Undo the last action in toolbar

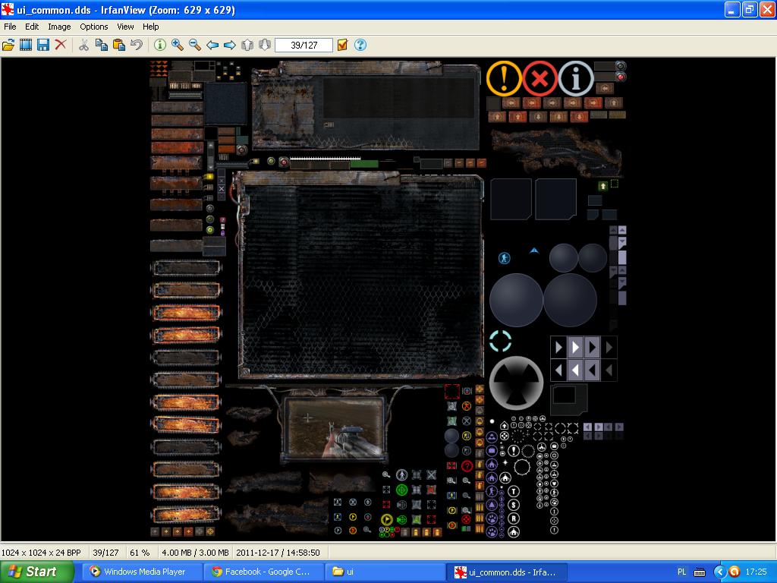[x=137, y=45]
